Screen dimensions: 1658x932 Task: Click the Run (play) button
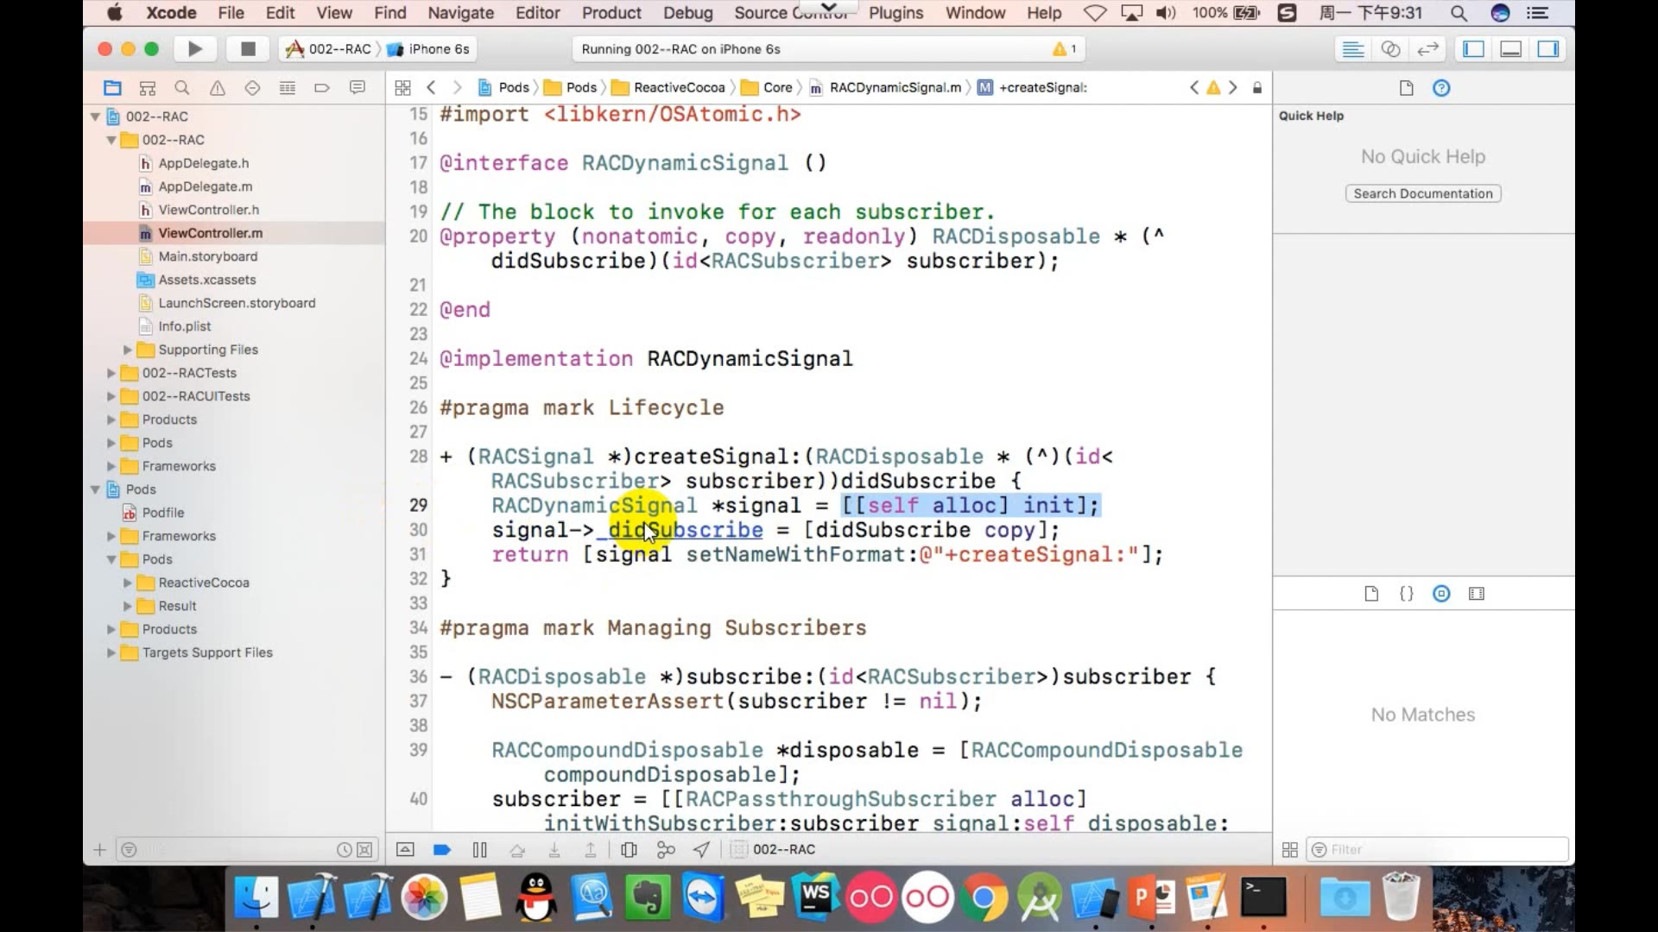(x=195, y=49)
